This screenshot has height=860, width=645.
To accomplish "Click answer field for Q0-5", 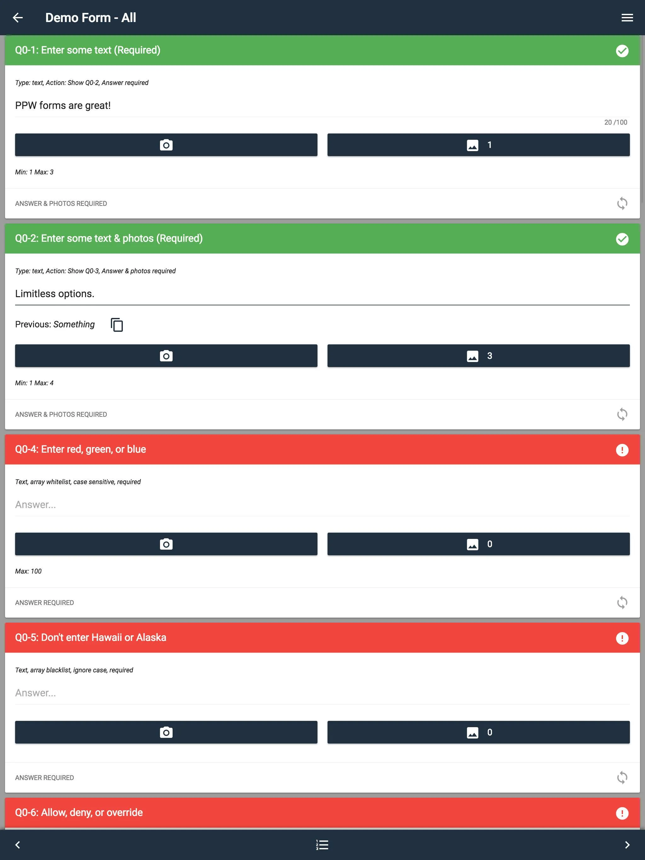I will pos(322,692).
